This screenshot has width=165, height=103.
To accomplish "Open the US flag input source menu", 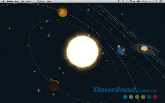I will [143, 1].
